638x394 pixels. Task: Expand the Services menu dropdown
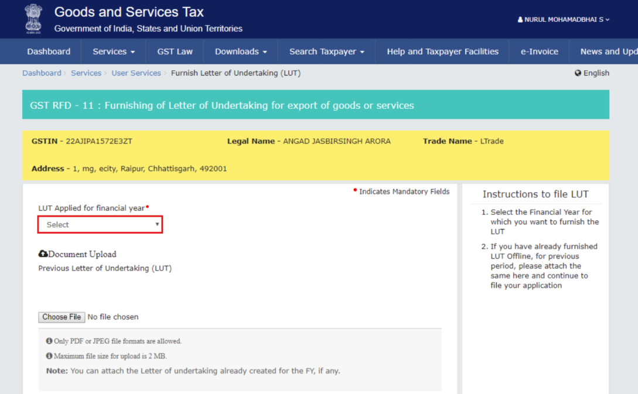(114, 52)
